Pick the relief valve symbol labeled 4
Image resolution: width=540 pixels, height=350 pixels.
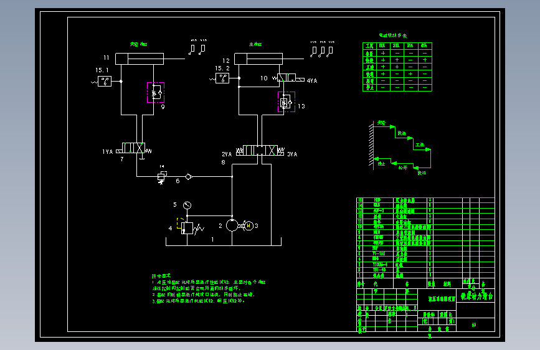pos(187,229)
